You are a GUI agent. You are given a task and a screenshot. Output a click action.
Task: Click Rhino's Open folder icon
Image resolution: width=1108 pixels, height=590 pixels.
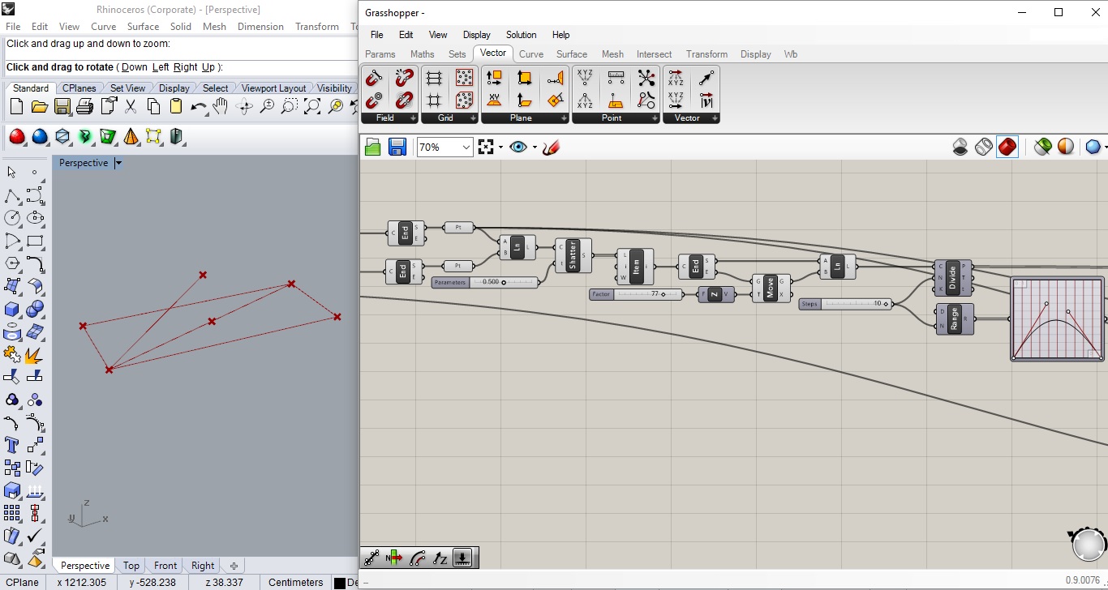[x=39, y=106]
